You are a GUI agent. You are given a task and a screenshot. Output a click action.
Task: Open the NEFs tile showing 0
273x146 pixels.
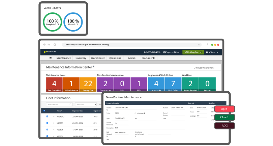[122, 84]
